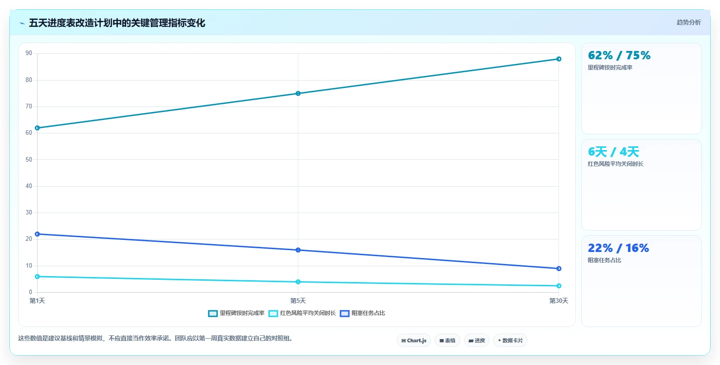Click the red-risk line point at 第1天
The width and height of the screenshot is (720, 365).
37,277
